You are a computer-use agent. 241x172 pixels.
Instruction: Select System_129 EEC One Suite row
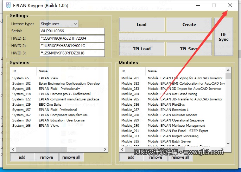59,105
